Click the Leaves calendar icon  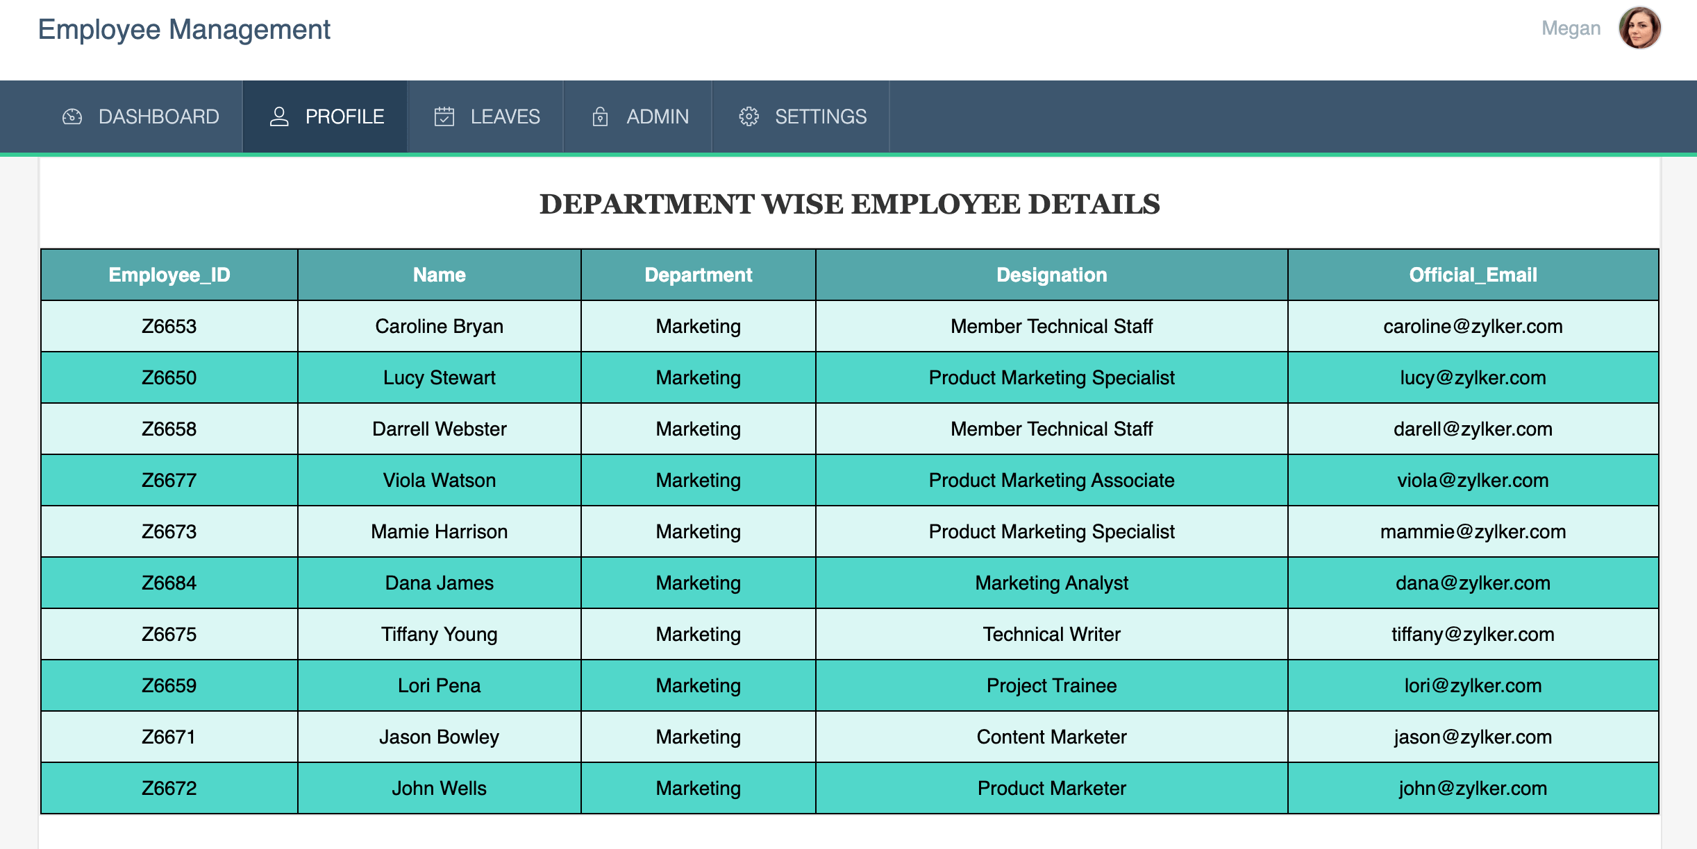[x=444, y=117]
